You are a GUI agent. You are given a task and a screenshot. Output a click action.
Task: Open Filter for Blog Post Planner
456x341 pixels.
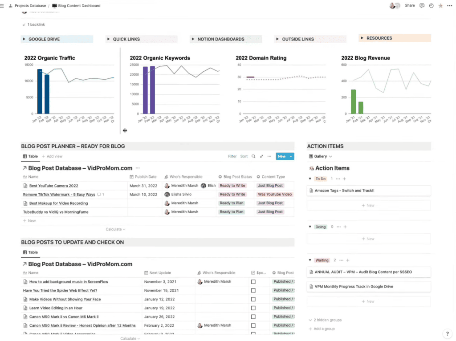(232, 156)
